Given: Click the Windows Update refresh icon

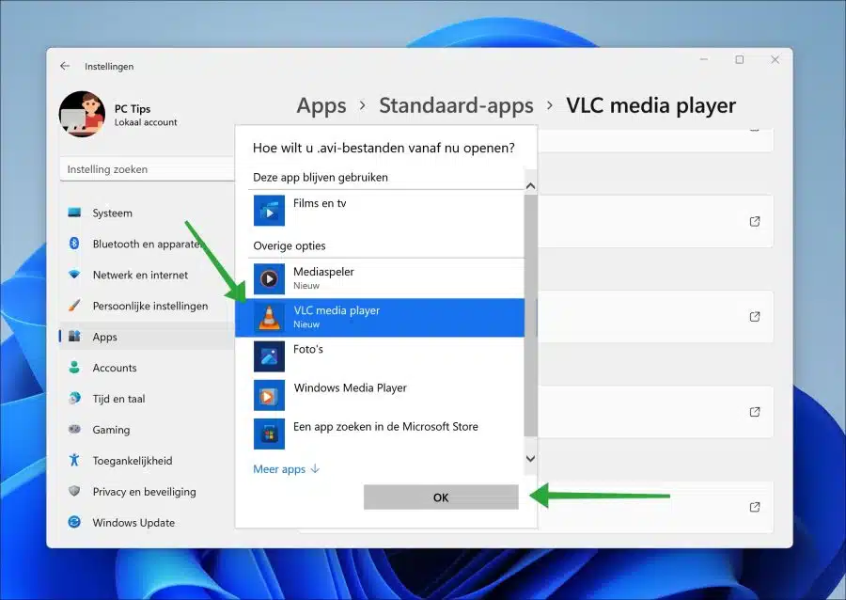Looking at the screenshot, I should point(74,522).
